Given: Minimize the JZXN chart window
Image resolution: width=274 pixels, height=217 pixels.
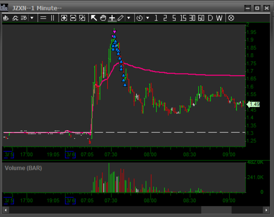Looking at the screenshot, I should pos(247,8).
